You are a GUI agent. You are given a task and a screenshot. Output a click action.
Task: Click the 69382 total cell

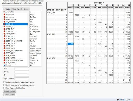(128, 82)
